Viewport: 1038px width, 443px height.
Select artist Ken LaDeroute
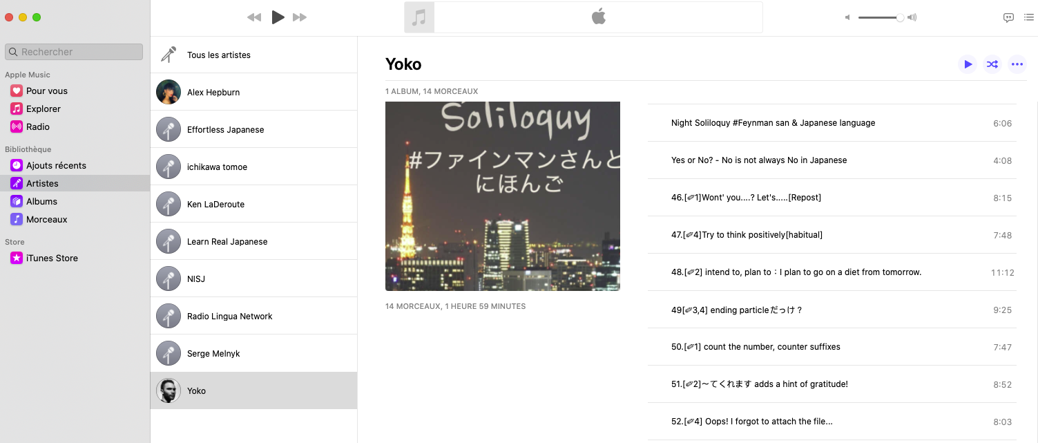pyautogui.click(x=253, y=204)
